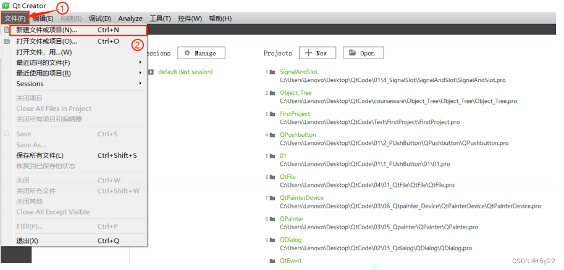Open the FirstProject project
Image resolution: width=564 pixels, height=270 pixels.
295,114
